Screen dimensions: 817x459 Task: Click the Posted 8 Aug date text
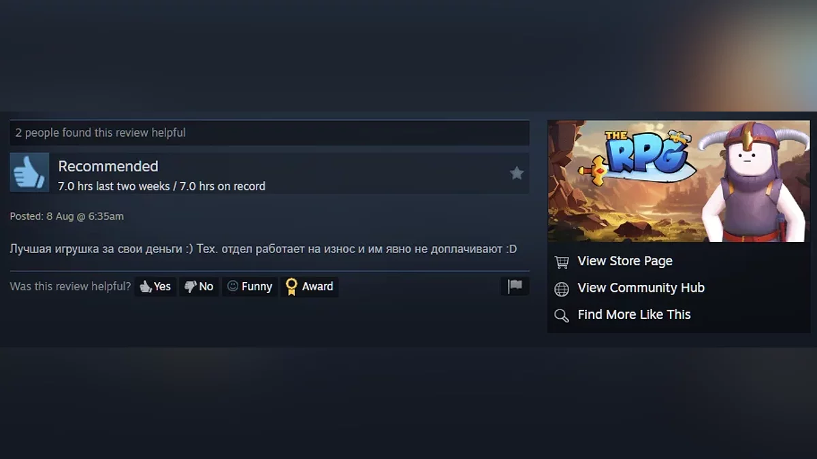[x=67, y=216]
